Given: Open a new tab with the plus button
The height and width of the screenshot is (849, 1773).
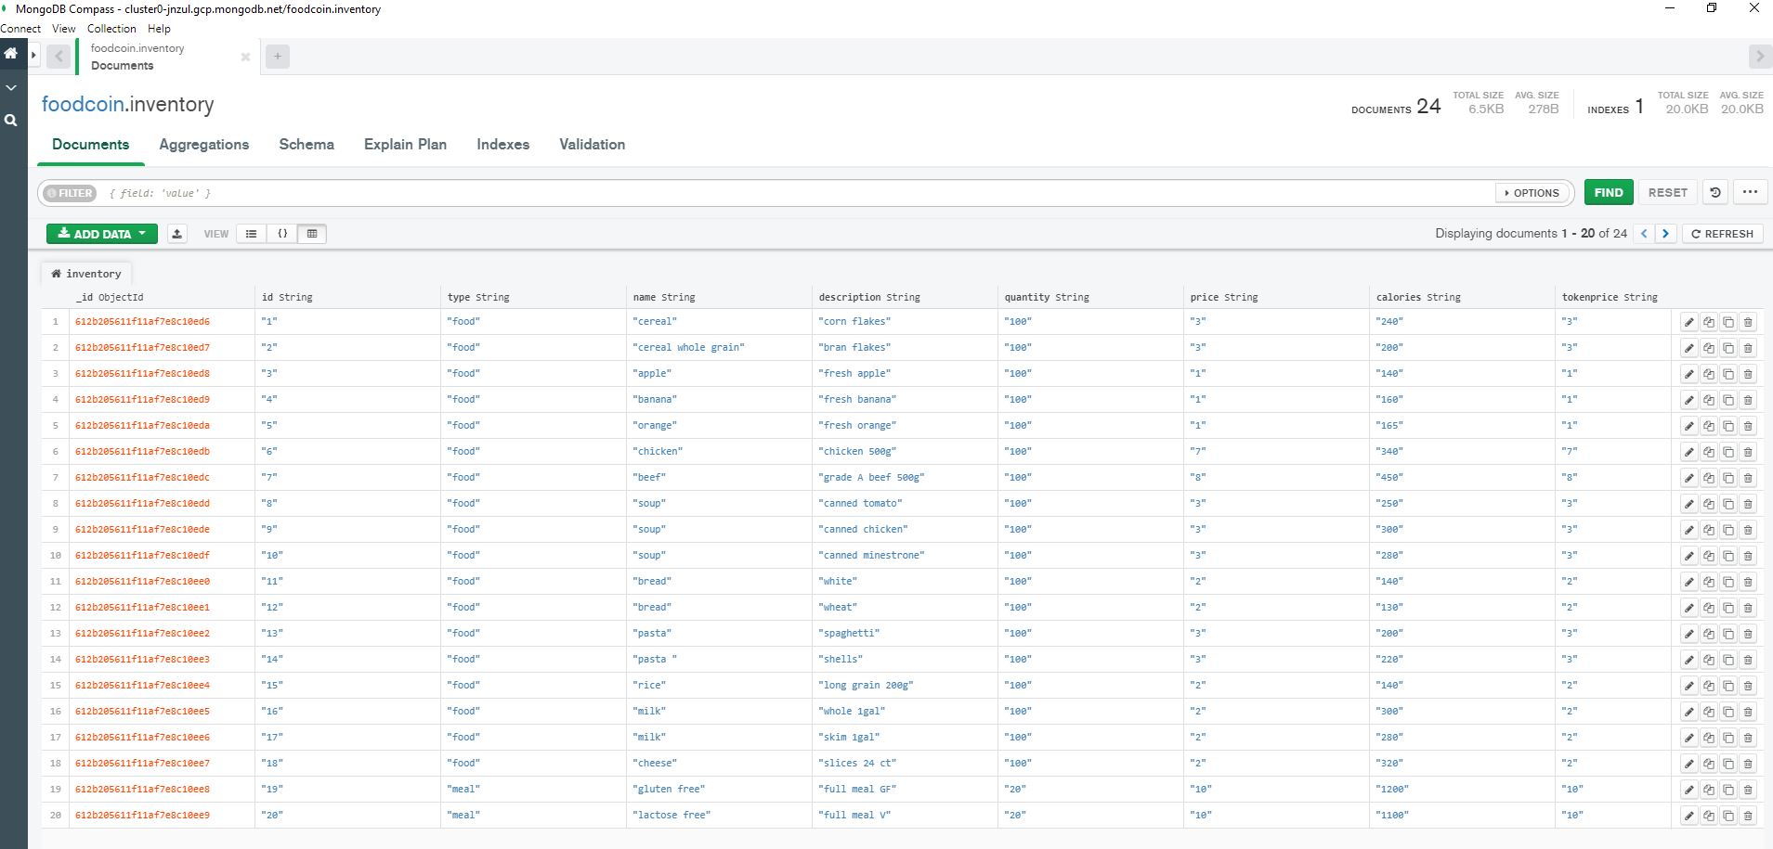Looking at the screenshot, I should (277, 57).
